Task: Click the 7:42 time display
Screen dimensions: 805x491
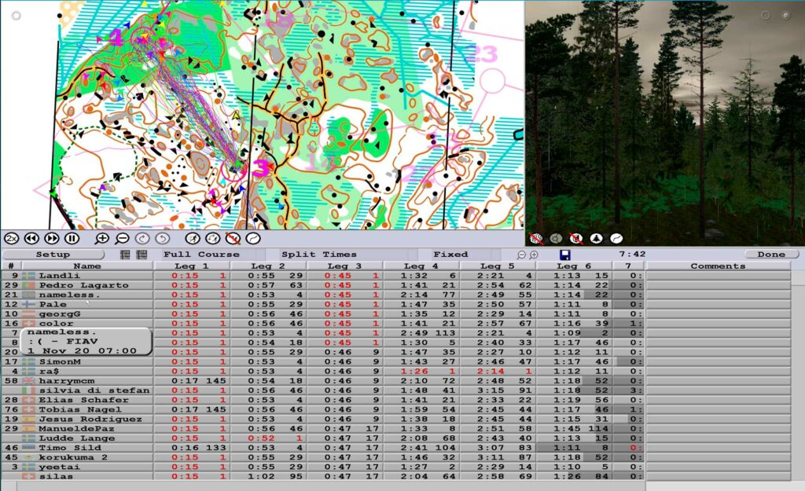Action: [632, 254]
